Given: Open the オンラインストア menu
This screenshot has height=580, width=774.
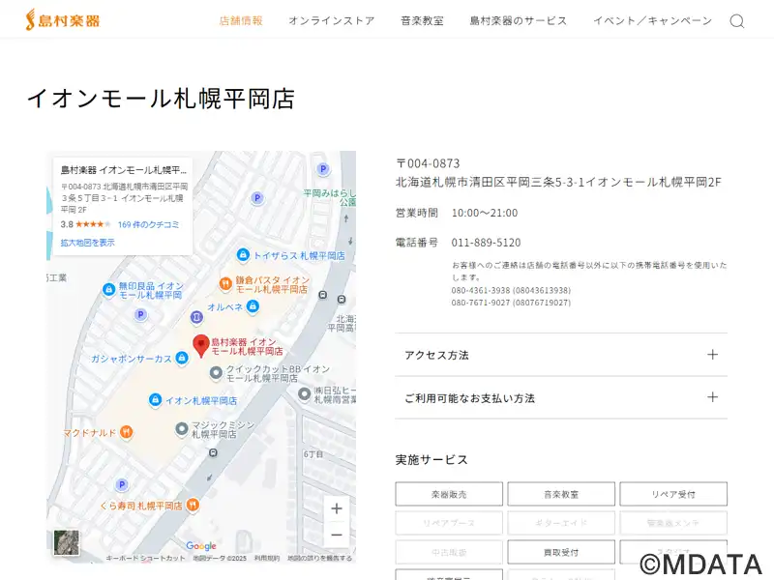Looking at the screenshot, I should [x=332, y=20].
